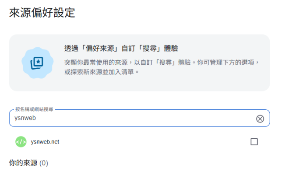Place cursor after typed text ysnweb
The image size is (289, 182).
pyautogui.click(x=36, y=118)
